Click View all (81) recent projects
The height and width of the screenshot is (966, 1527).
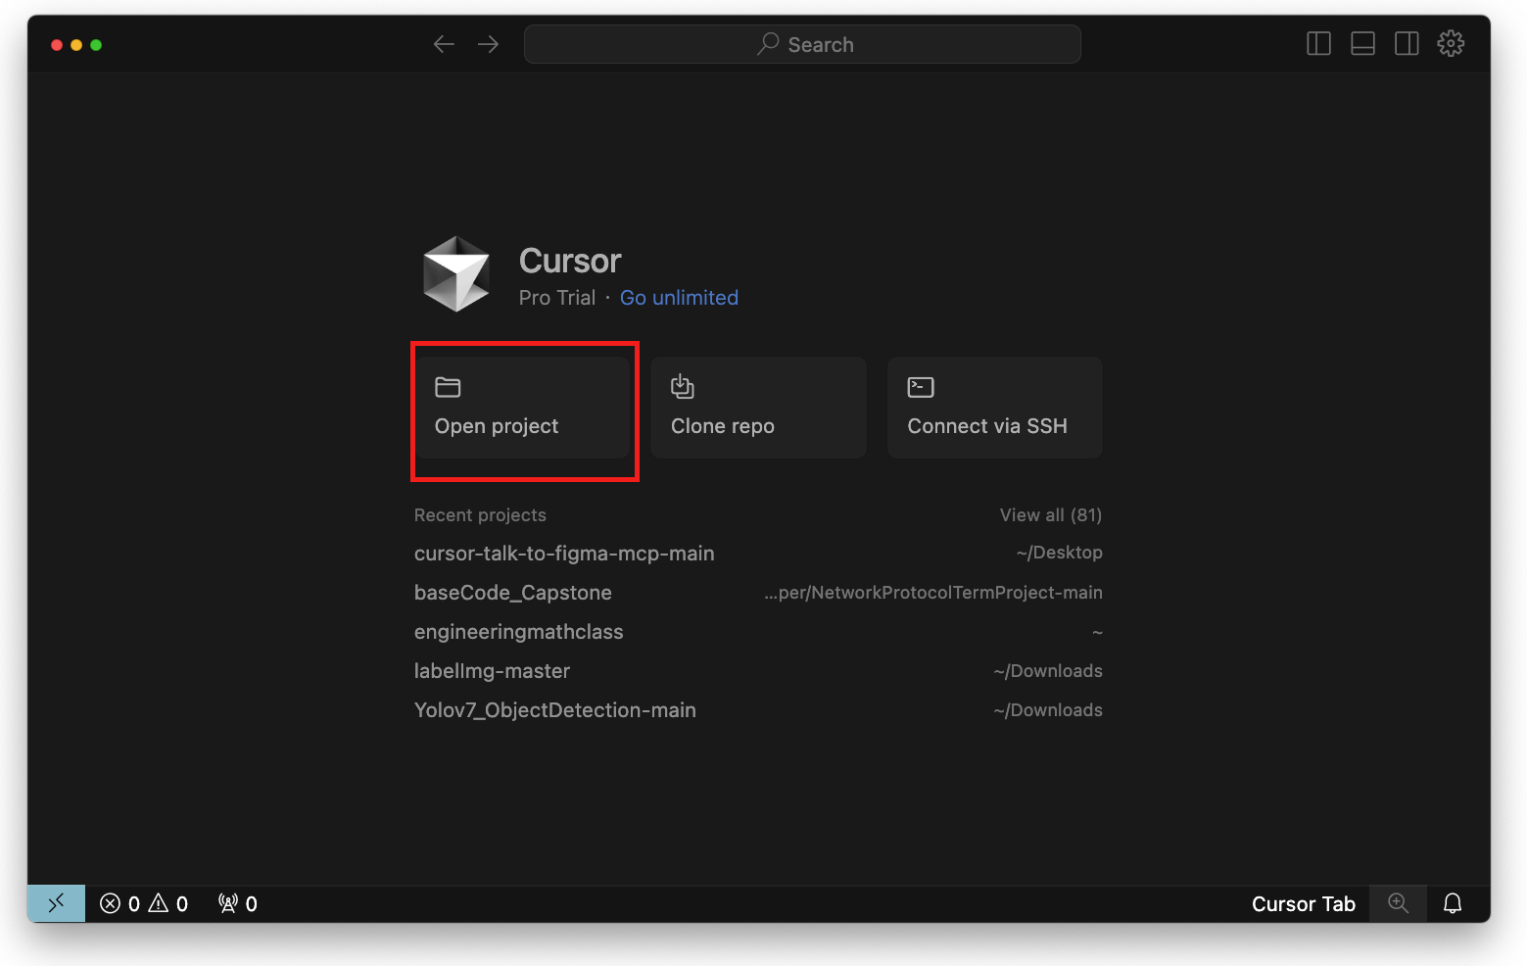(1051, 515)
